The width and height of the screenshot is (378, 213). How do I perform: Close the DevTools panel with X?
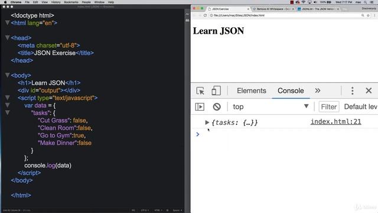369,91
